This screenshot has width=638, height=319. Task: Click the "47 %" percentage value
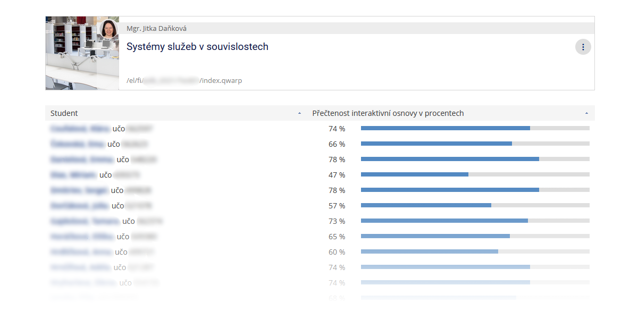pyautogui.click(x=337, y=175)
